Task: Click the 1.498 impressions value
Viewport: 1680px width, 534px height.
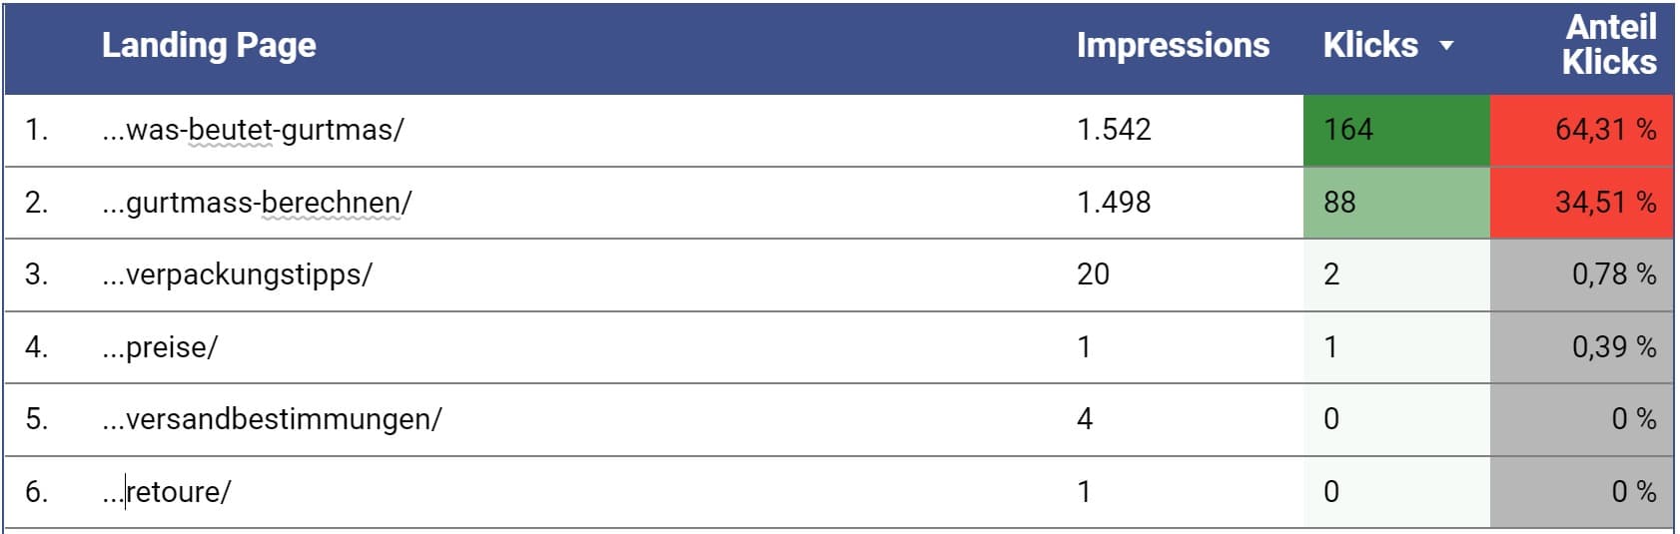Action: point(1114,203)
